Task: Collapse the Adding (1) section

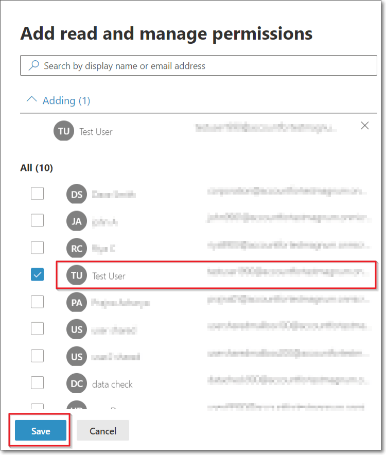Action: click(31, 99)
